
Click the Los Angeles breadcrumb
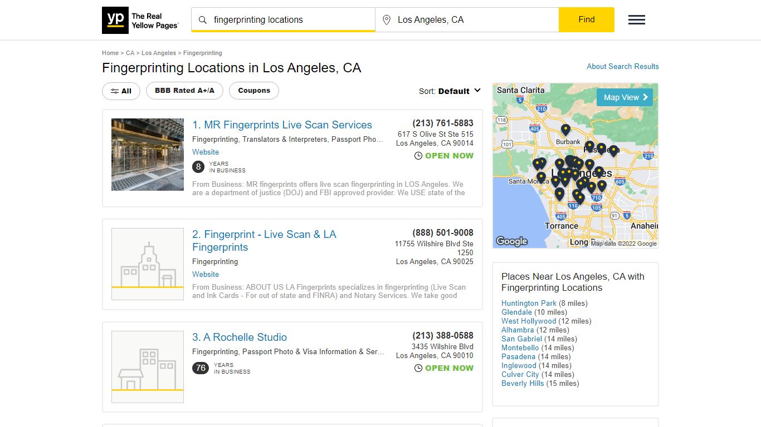[x=159, y=53]
